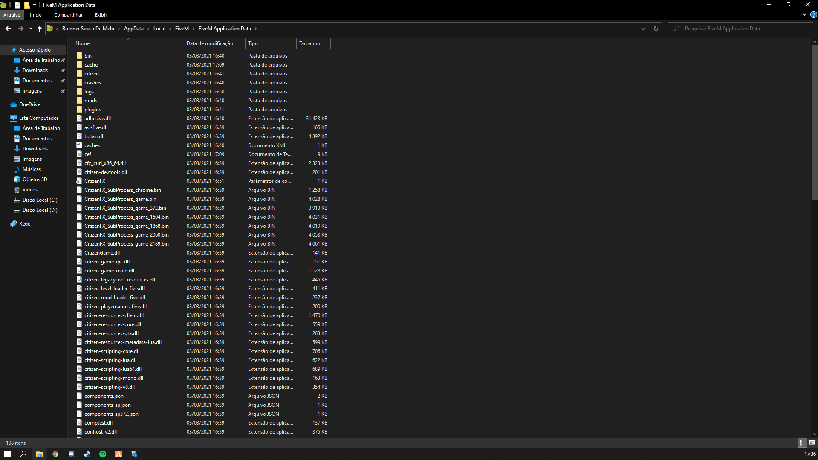Select the CitizenFX shortcut file icon
Image resolution: width=818 pixels, height=460 pixels.
(79, 181)
